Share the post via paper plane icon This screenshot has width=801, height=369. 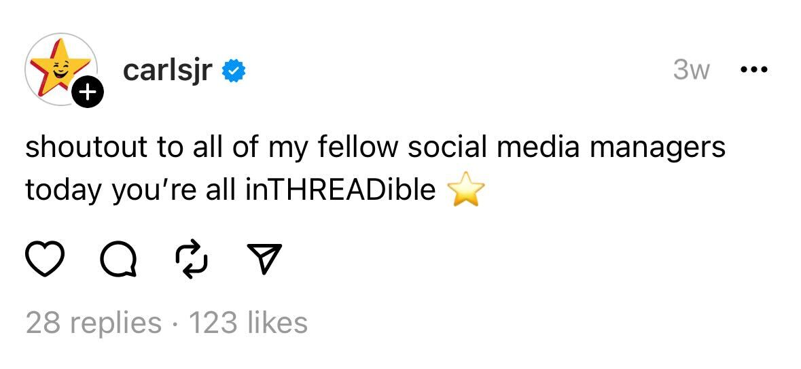[x=262, y=258]
